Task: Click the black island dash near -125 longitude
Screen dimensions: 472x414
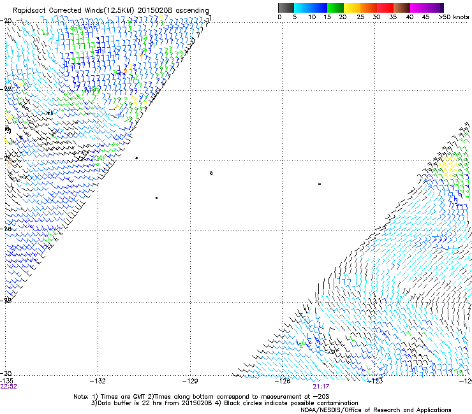Action: (320, 184)
